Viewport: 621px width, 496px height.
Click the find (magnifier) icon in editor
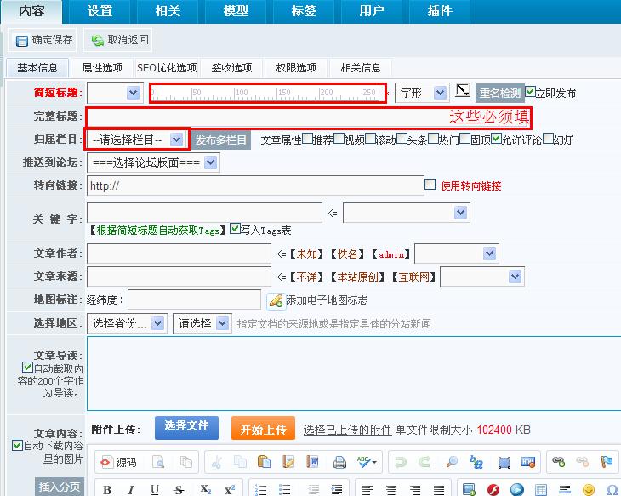(x=452, y=462)
